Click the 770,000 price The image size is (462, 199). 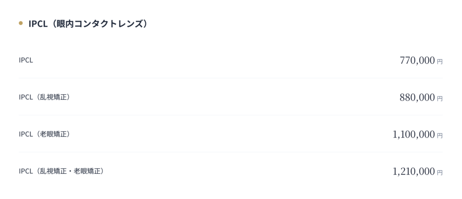(x=417, y=60)
